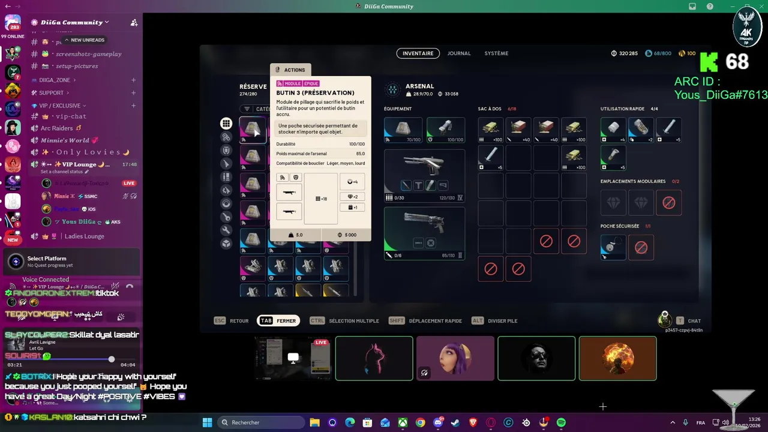Click the secured pocket item slot
This screenshot has height=432, width=768.
(613, 247)
